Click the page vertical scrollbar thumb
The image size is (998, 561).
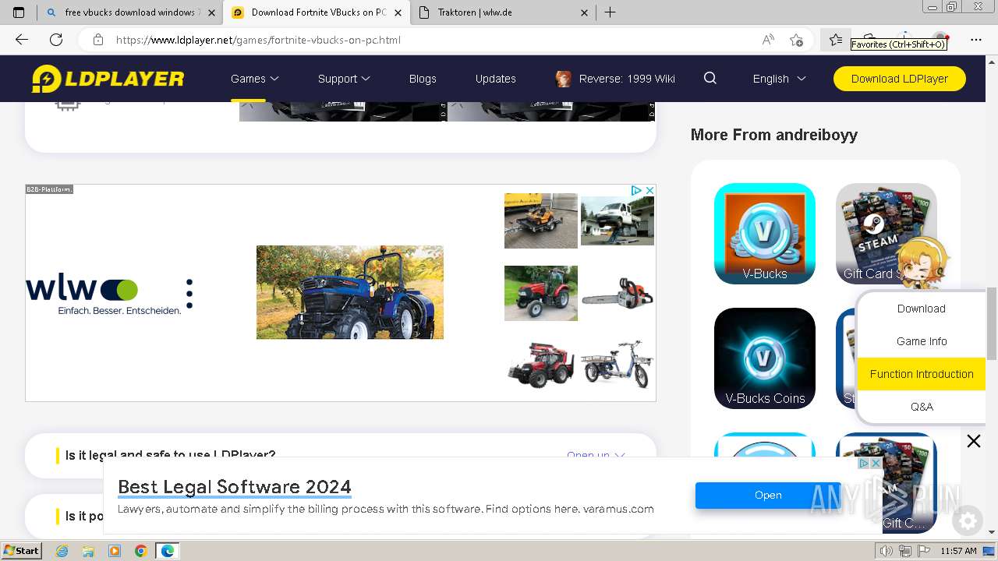[x=992, y=323]
